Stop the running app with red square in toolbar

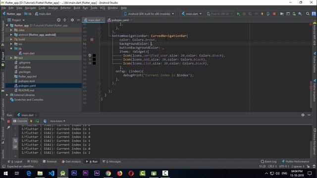[274, 14]
